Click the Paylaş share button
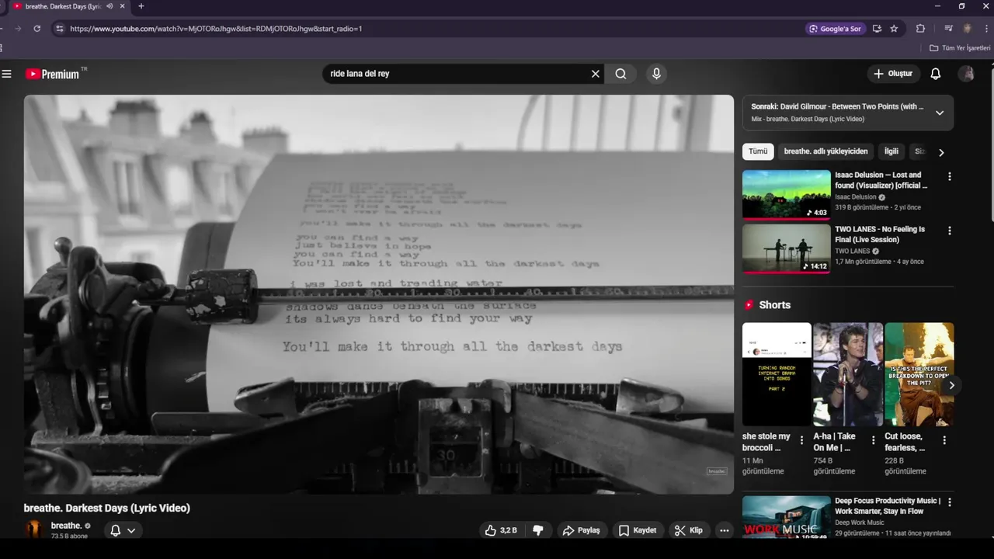Viewport: 994px width, 559px height. click(x=582, y=530)
